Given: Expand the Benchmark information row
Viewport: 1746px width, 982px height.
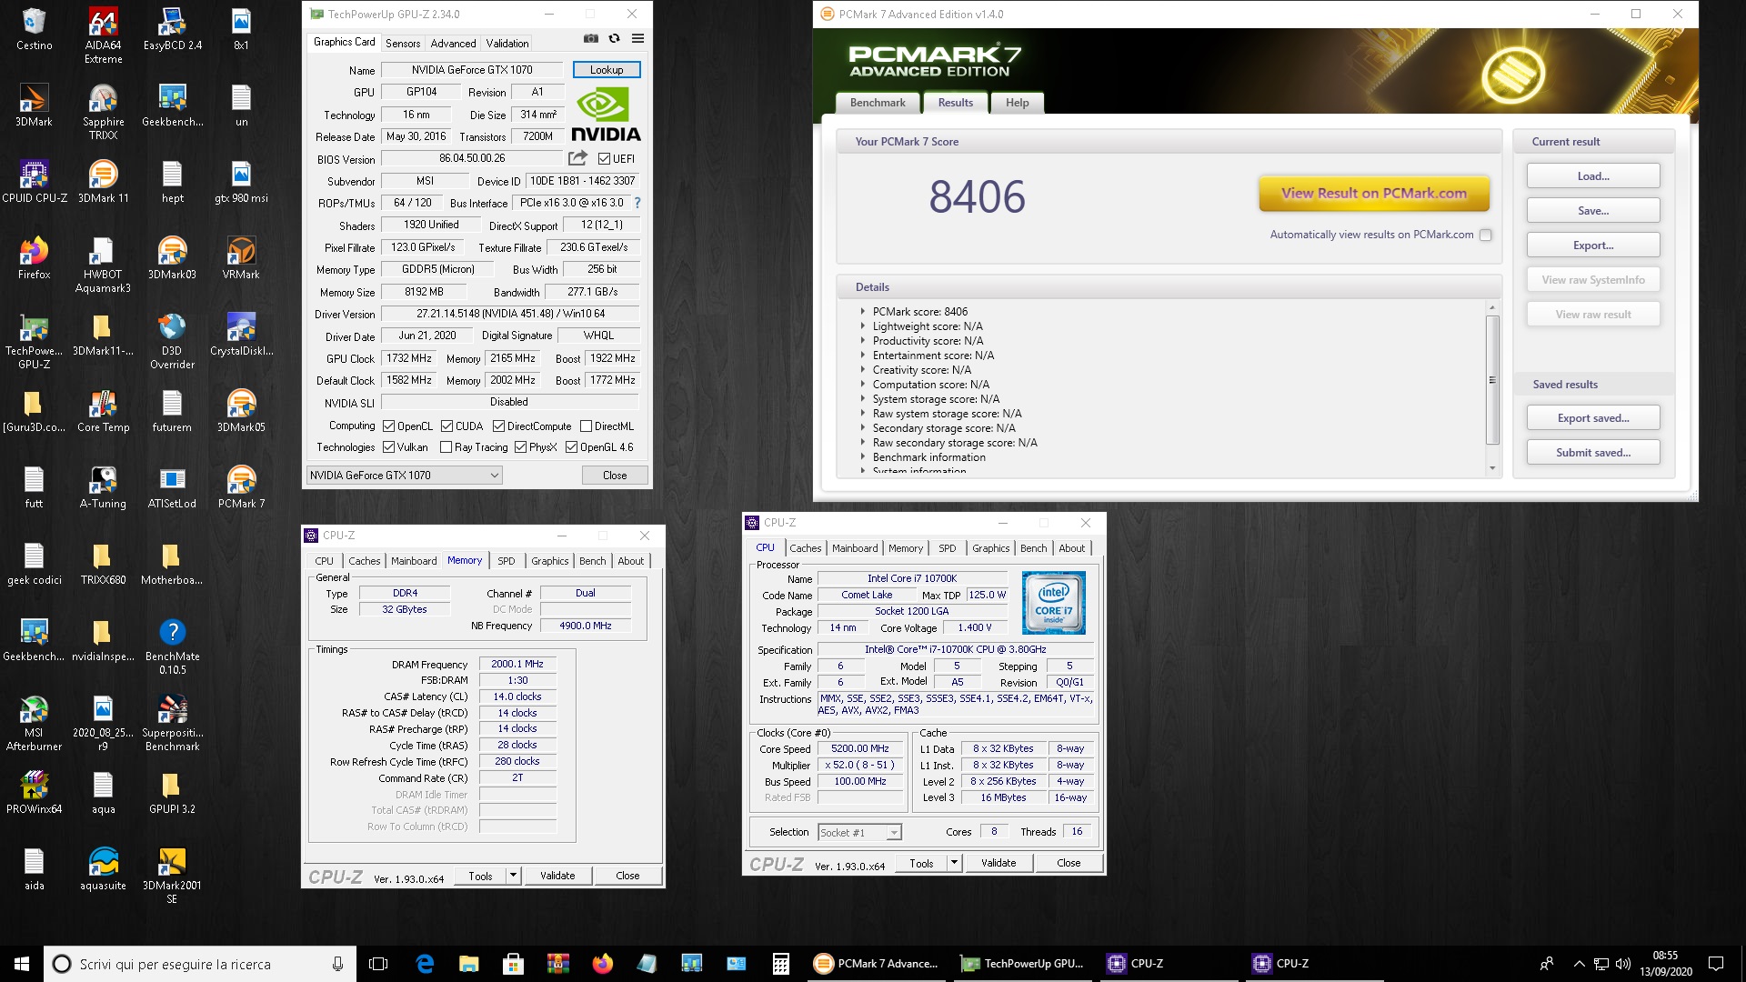Looking at the screenshot, I should pos(862,456).
